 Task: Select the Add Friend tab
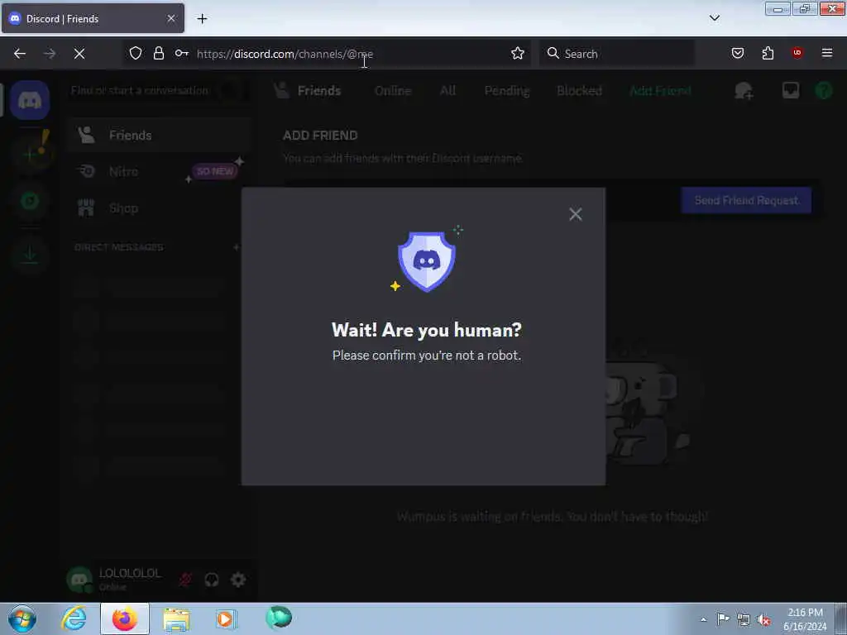[660, 91]
